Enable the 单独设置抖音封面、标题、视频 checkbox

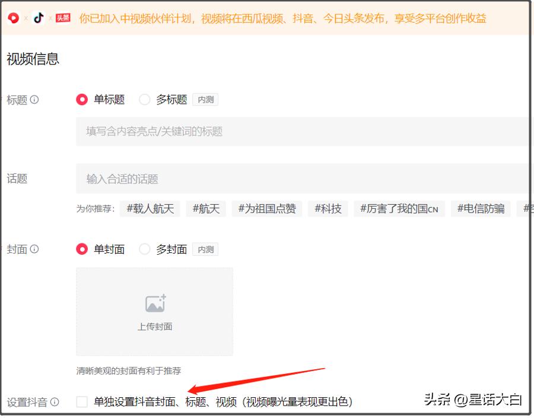point(81,402)
